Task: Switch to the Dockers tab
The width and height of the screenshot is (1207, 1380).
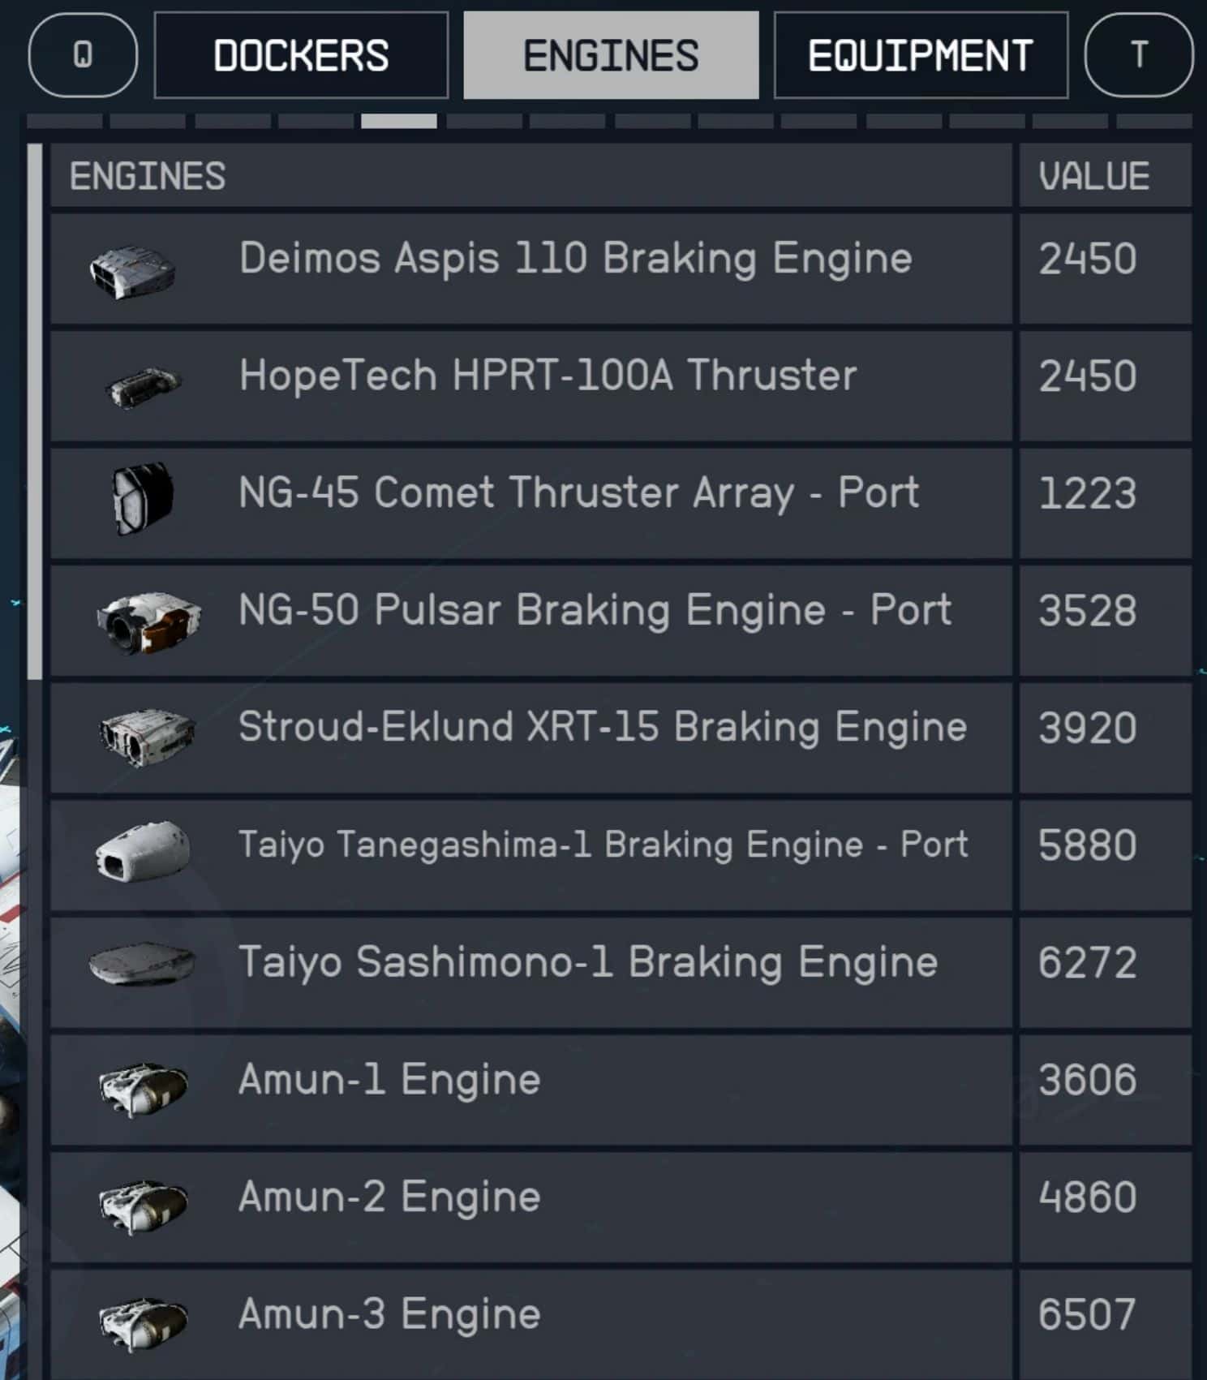Action: (x=301, y=56)
